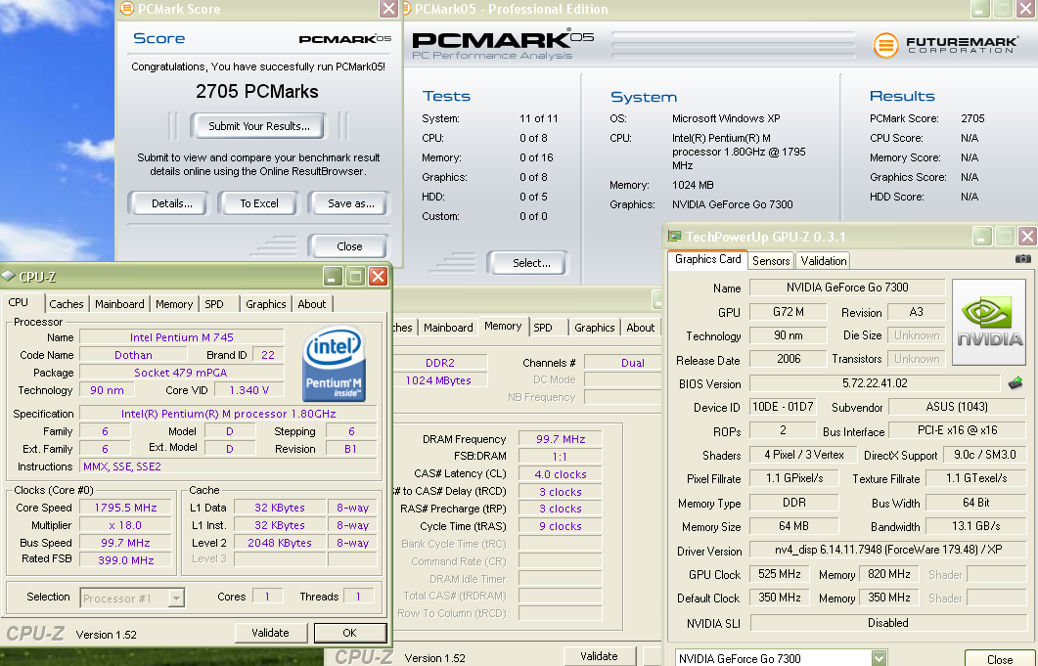Click Close button in PCMark Score window
1038x666 pixels.
(x=349, y=246)
